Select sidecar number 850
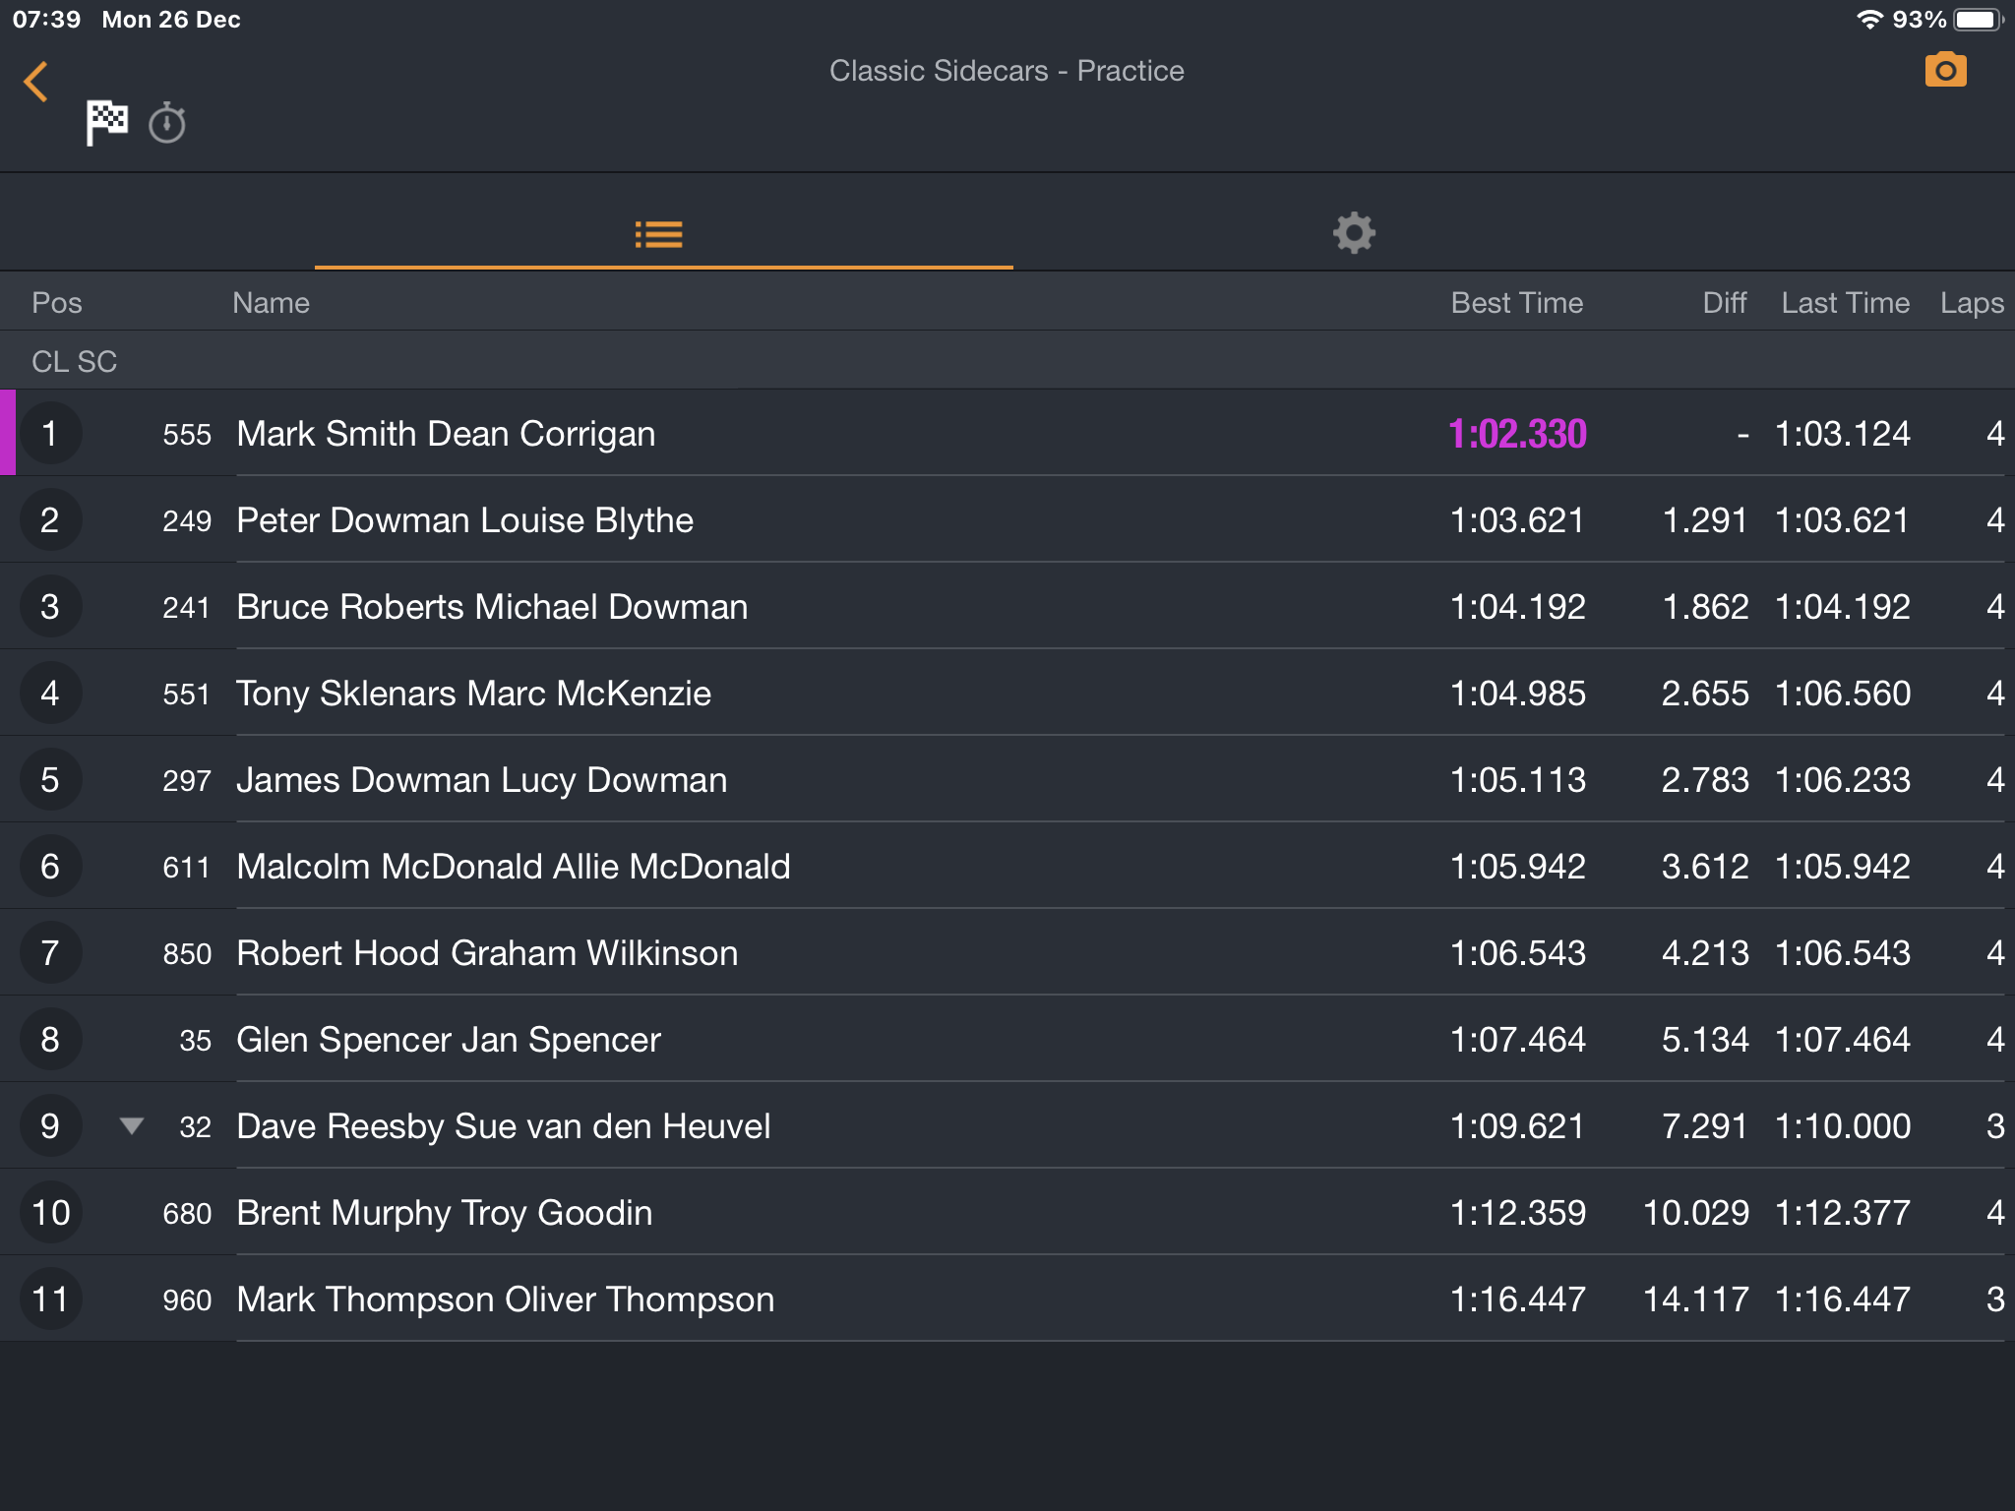This screenshot has height=1511, width=2015. tap(187, 954)
